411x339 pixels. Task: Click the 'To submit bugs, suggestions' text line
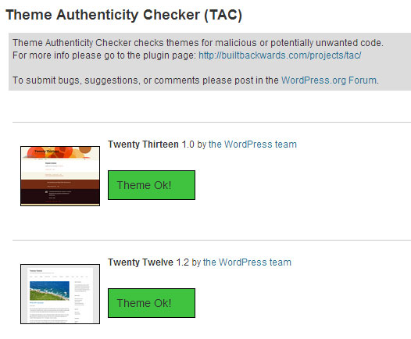195,80
